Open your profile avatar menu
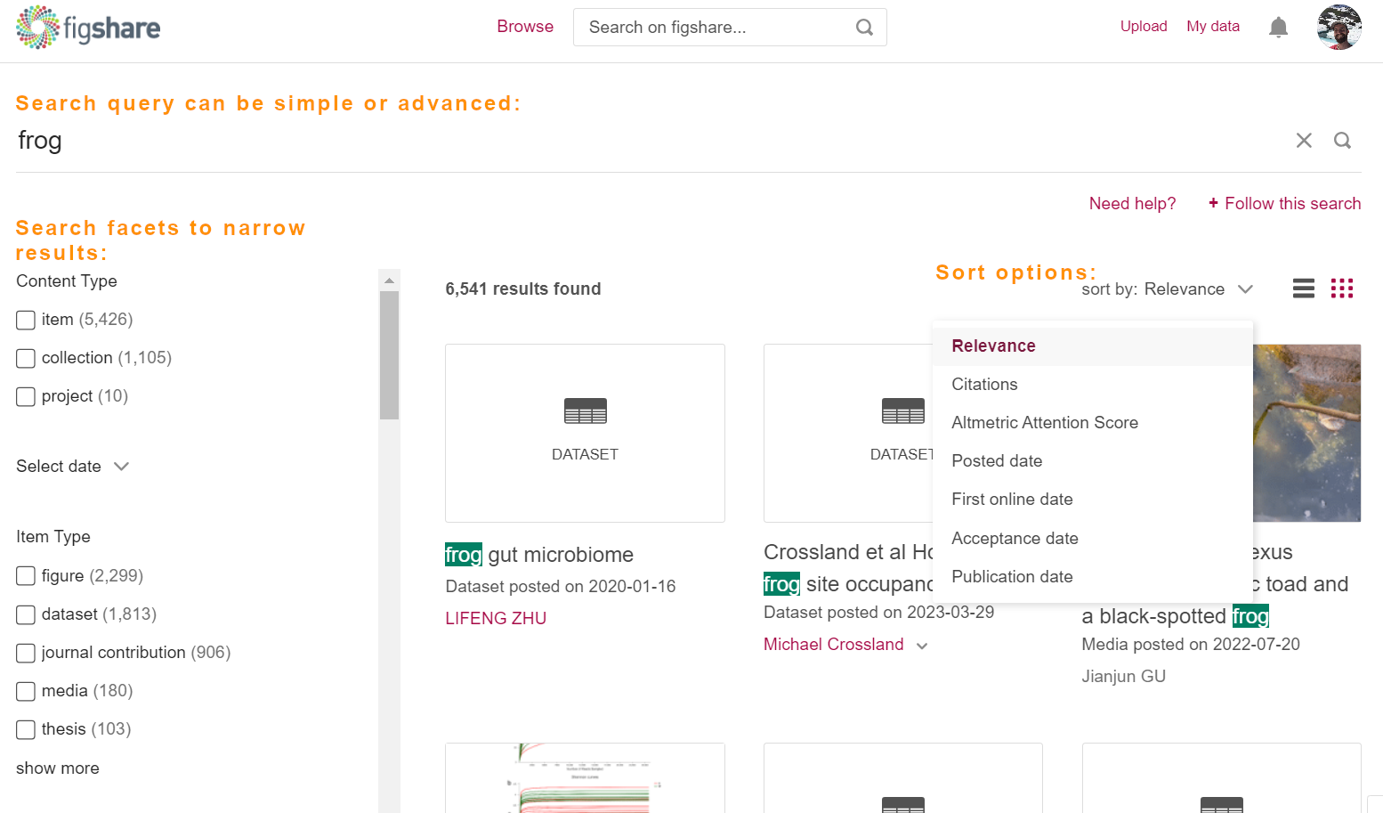The image size is (1383, 813). pos(1339,27)
